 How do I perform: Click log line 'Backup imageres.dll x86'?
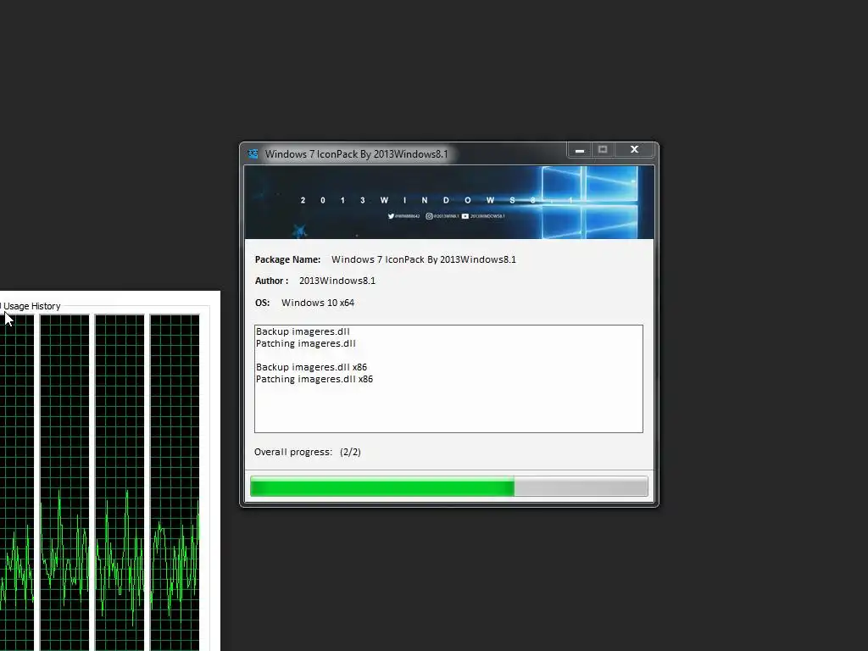311,367
